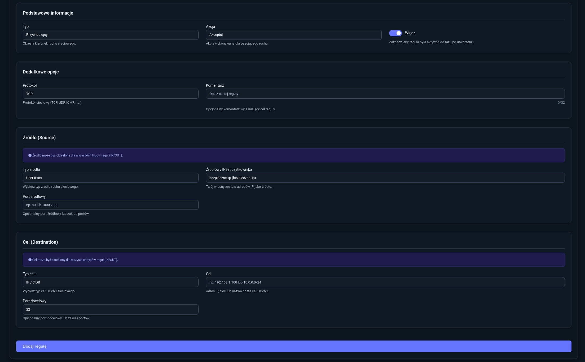Viewport: 585px width, 362px height.
Task: Focus the Port źródłowy input field
Action: tap(111, 205)
